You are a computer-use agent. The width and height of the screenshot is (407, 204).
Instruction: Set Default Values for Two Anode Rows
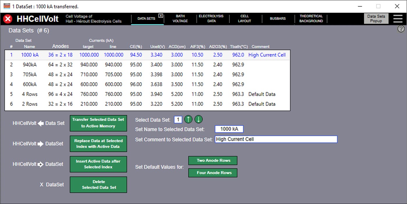point(213,160)
